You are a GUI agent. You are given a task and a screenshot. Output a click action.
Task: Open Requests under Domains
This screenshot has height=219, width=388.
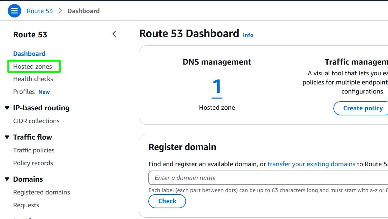(26, 205)
